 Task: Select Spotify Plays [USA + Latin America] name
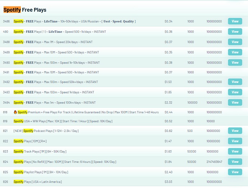point(38,182)
